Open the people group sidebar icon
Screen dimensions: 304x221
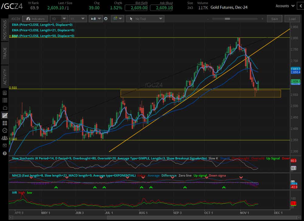pos(5,138)
